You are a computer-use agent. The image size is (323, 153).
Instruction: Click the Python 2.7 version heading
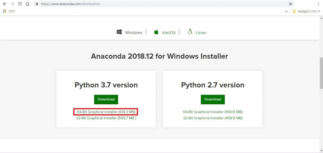[x=213, y=85]
